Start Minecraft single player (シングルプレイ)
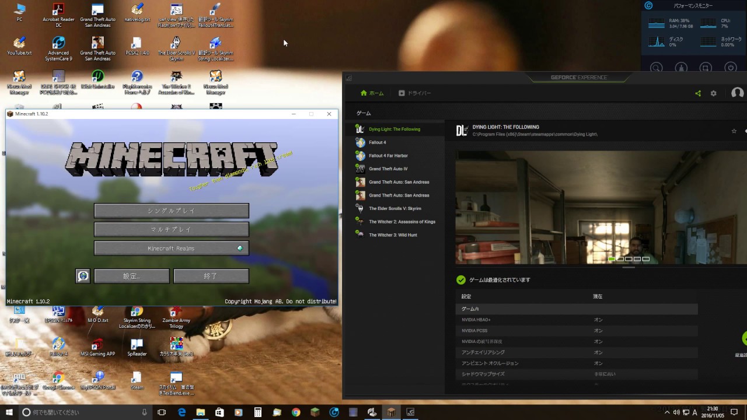The height and width of the screenshot is (420, 747). [x=172, y=211]
